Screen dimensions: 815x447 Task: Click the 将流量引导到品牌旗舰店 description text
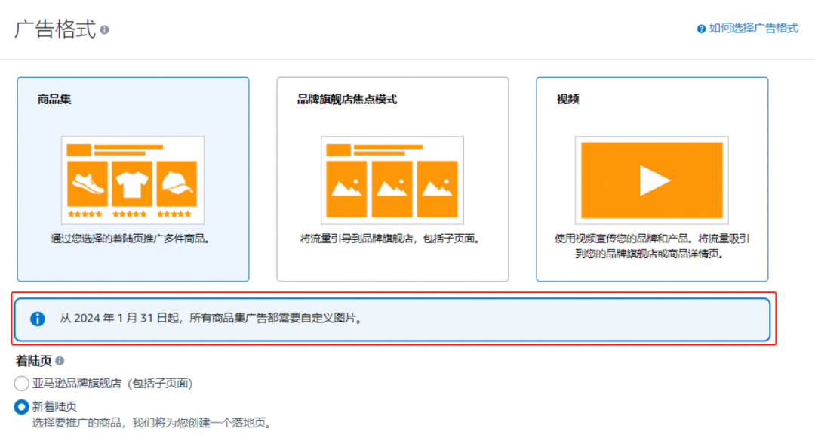(x=391, y=239)
